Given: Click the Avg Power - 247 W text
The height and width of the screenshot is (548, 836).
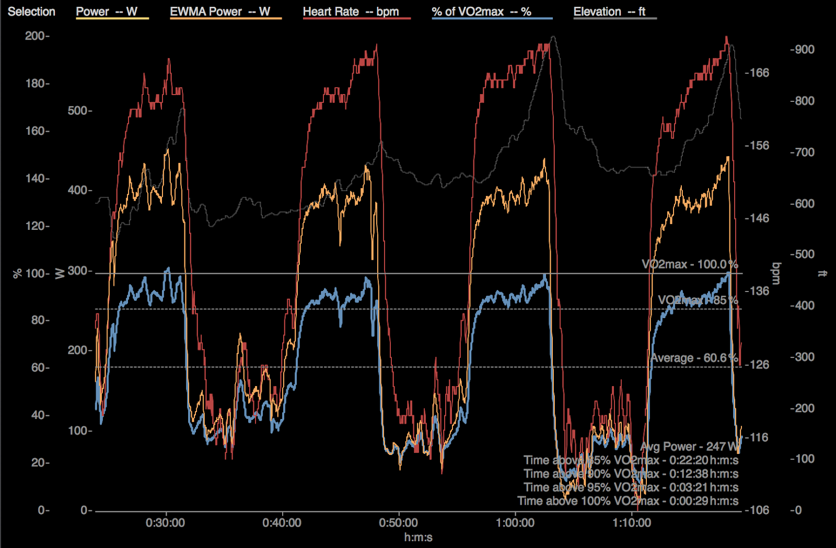Looking at the screenshot, I should click(689, 447).
